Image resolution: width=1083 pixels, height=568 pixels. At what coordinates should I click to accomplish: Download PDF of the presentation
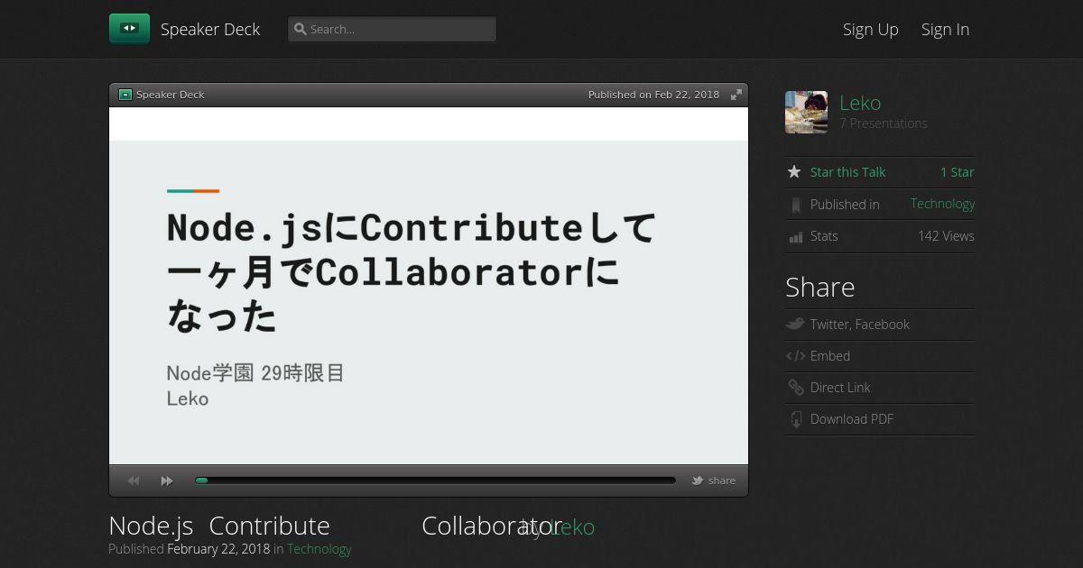(x=852, y=419)
